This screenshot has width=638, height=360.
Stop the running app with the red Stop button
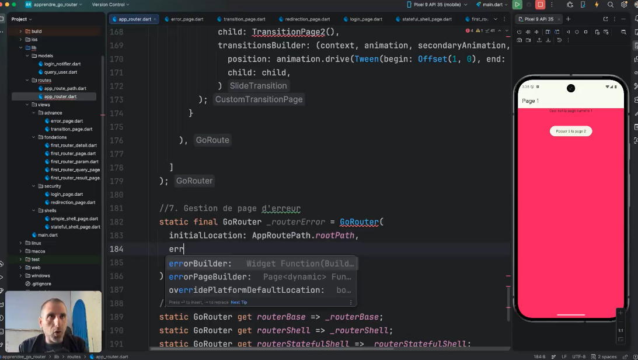click(541, 5)
